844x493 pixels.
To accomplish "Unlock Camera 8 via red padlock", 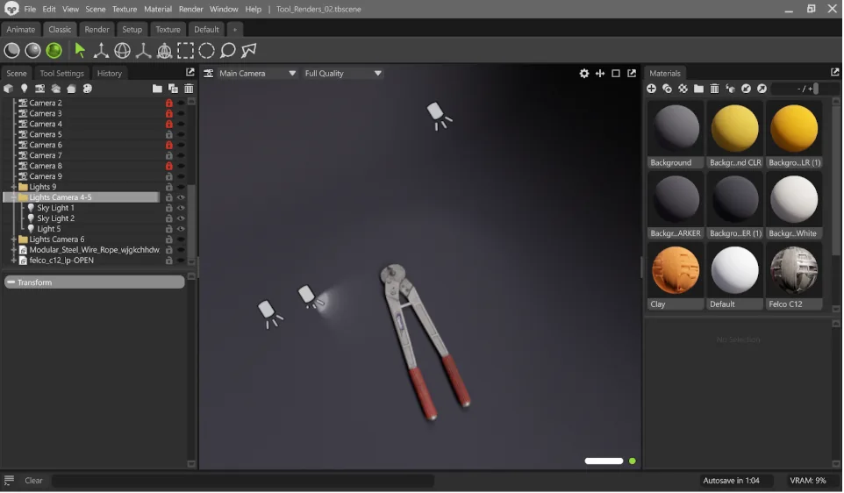I will pyautogui.click(x=169, y=166).
